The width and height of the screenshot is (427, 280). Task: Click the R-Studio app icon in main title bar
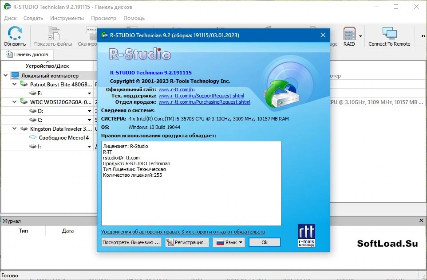[8, 7]
